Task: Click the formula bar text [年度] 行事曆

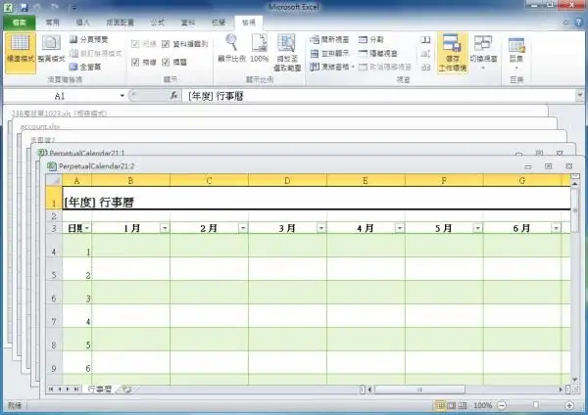Action: click(x=216, y=96)
